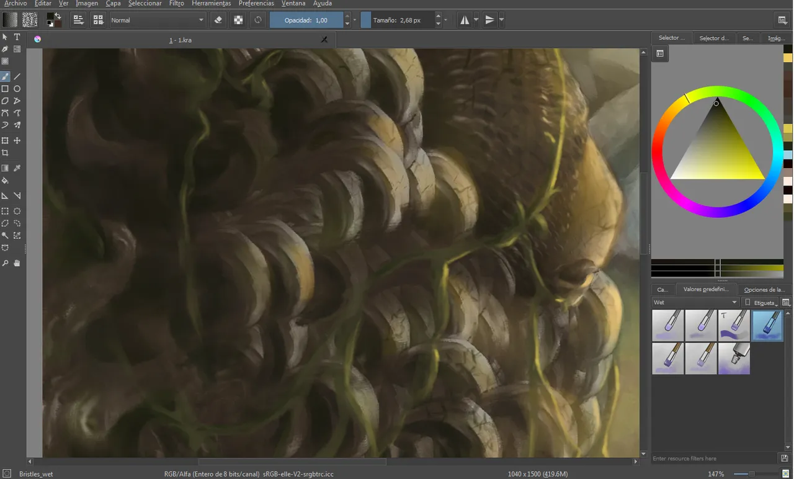Open the fill gradients chooser button

coord(9,20)
